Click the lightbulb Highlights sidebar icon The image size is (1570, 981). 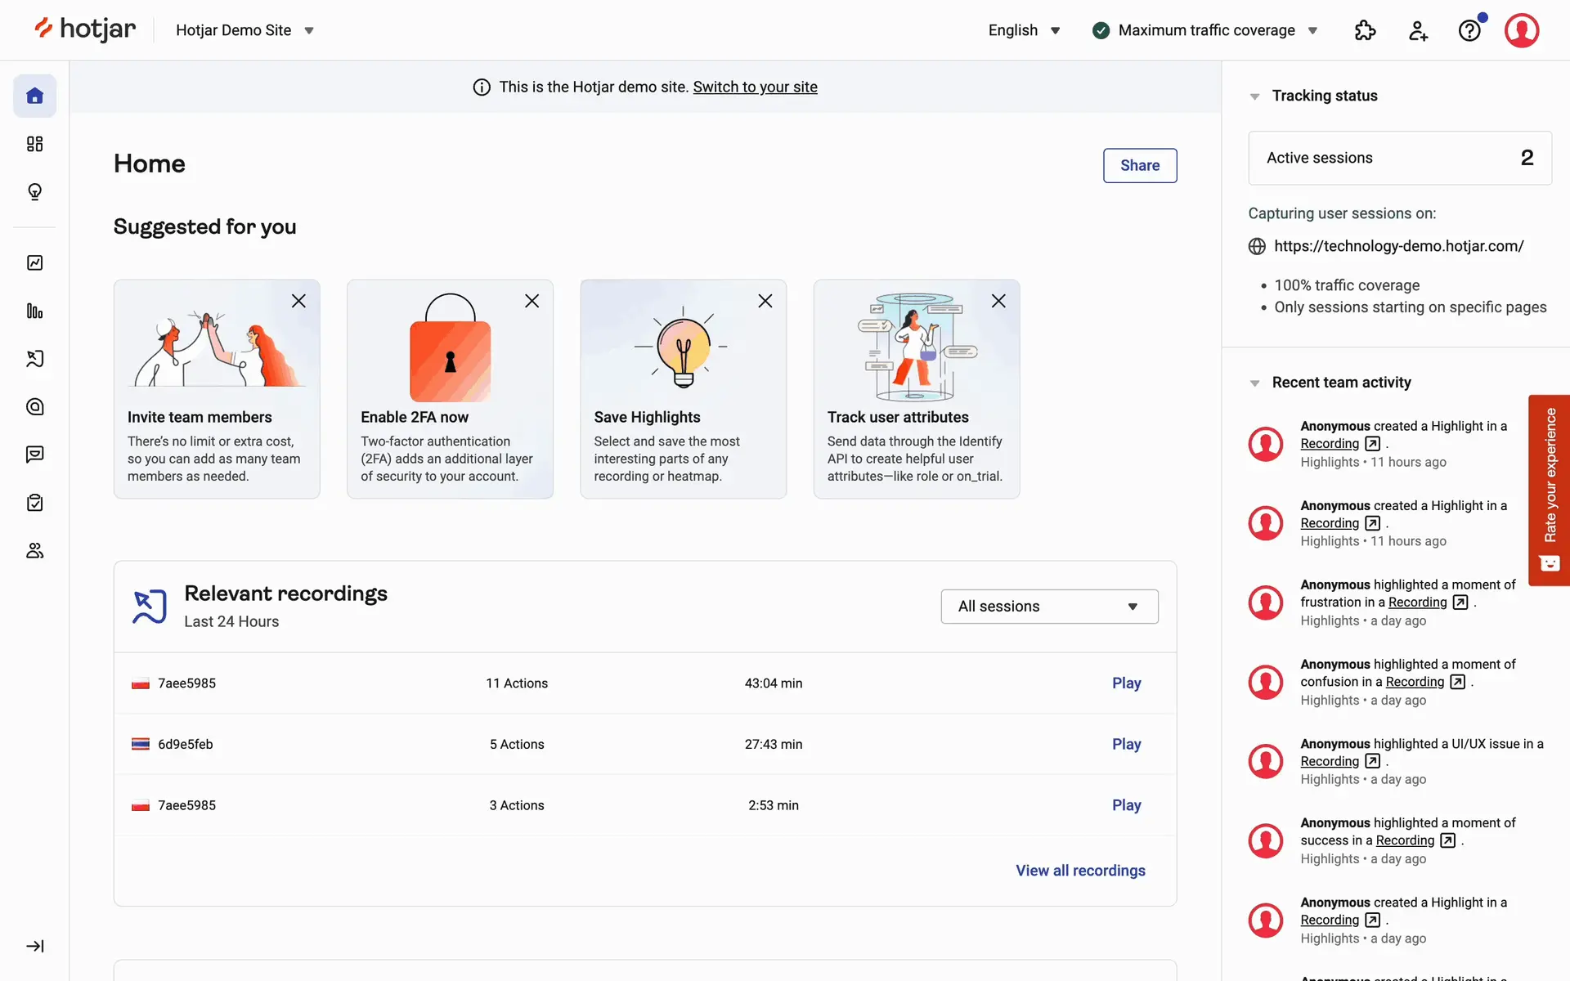[34, 192]
